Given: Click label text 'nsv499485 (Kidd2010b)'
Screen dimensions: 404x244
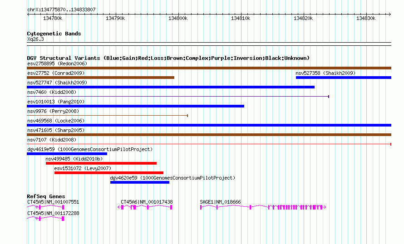Looking at the screenshot, I should pos(74,159).
